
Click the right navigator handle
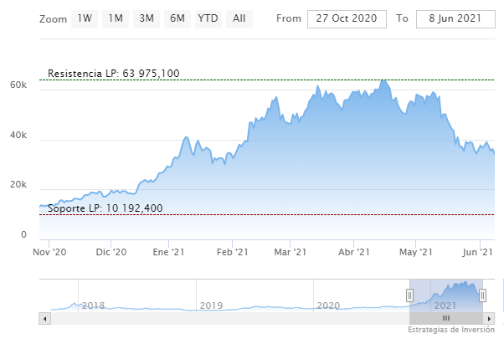[482, 295]
